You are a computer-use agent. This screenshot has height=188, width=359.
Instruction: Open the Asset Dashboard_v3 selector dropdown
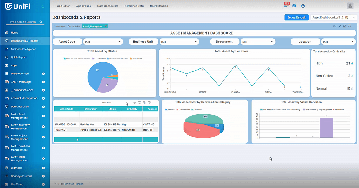pos(333,17)
